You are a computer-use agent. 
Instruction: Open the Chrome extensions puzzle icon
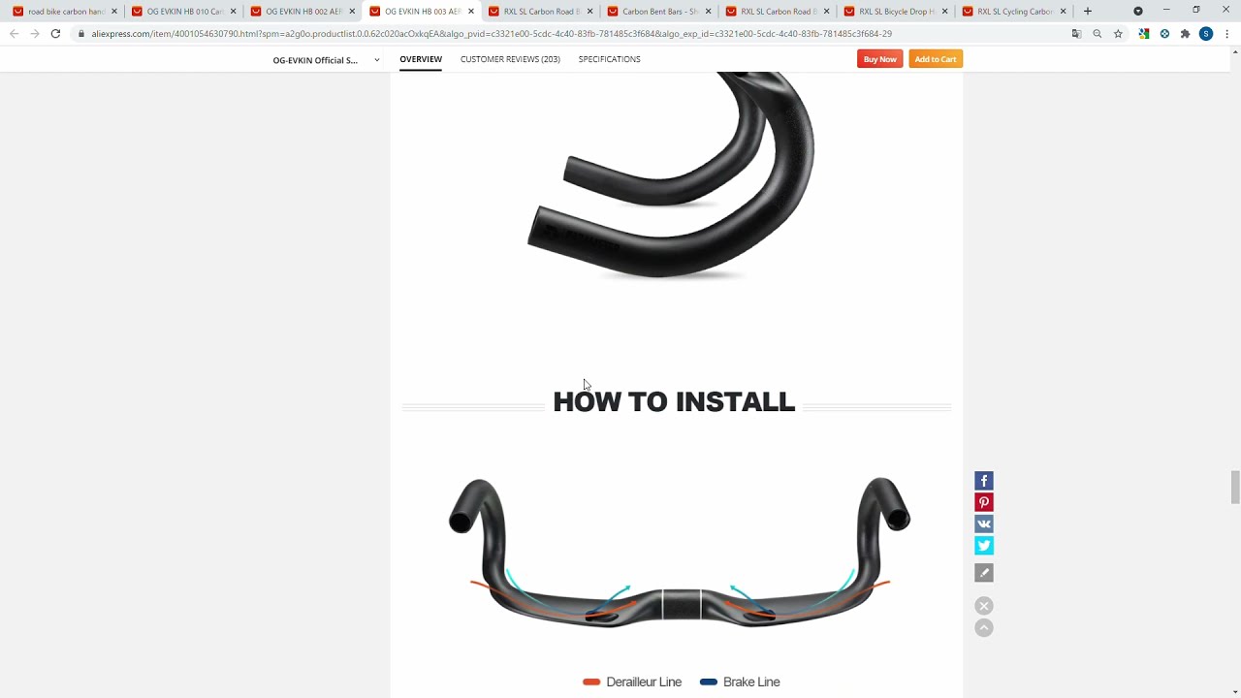pos(1185,34)
